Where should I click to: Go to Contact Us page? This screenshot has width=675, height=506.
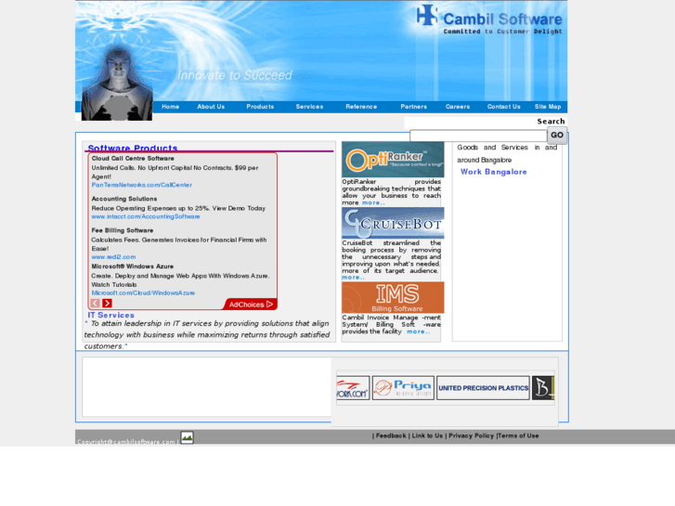[503, 107]
